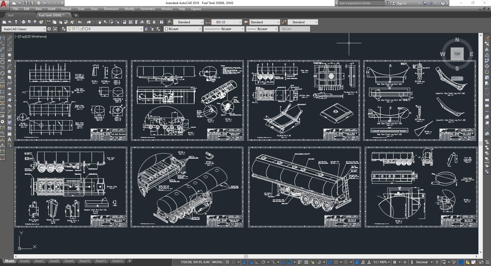Screen dimensions: 491x266
Task: Click the Paste clipboard icon
Action: point(60,22)
